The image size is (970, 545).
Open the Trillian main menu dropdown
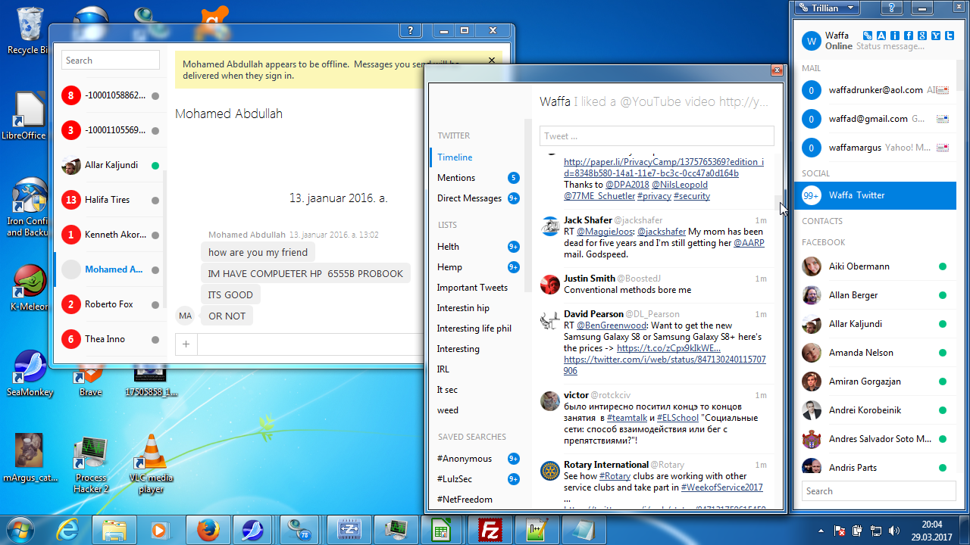pyautogui.click(x=826, y=8)
